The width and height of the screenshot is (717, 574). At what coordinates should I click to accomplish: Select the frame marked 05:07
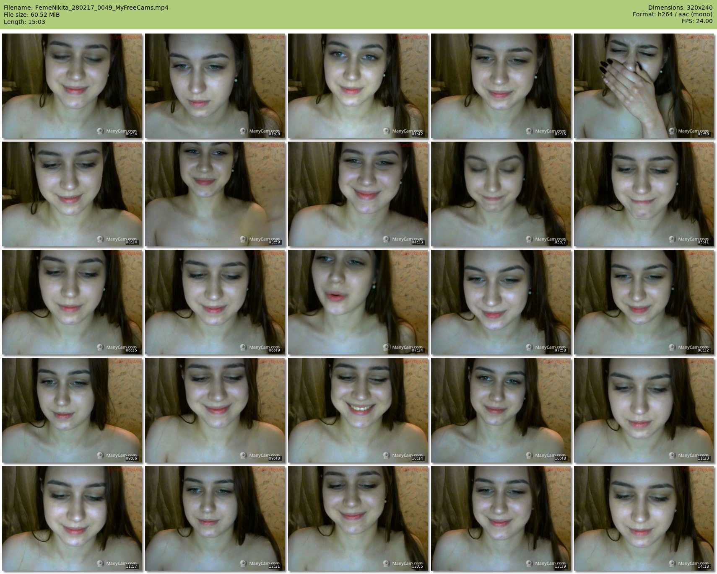pyautogui.click(x=501, y=194)
